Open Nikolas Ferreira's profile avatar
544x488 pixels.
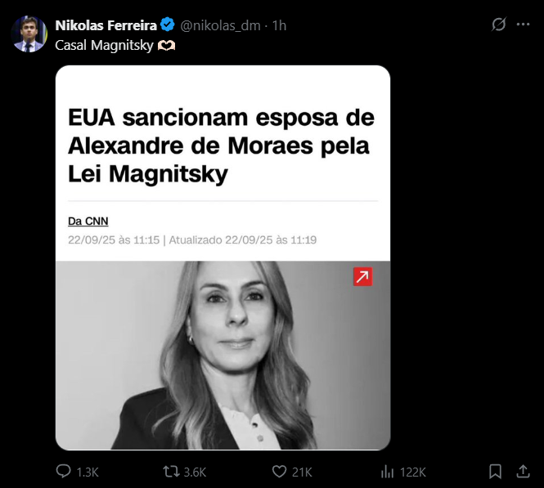coord(29,34)
